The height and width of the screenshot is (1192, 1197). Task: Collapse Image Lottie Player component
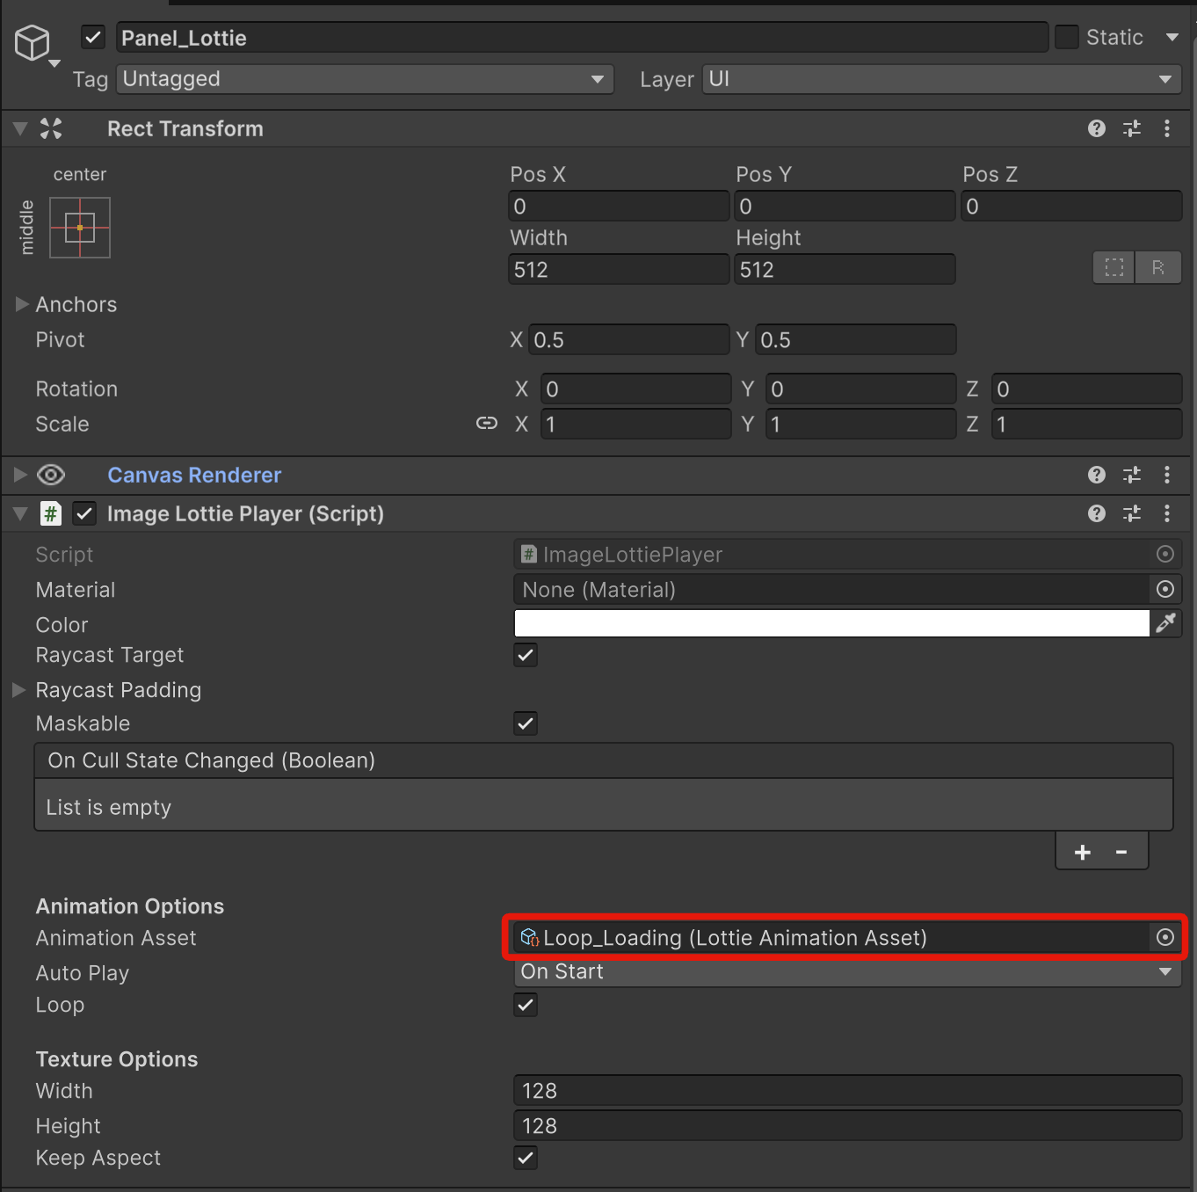(x=20, y=513)
